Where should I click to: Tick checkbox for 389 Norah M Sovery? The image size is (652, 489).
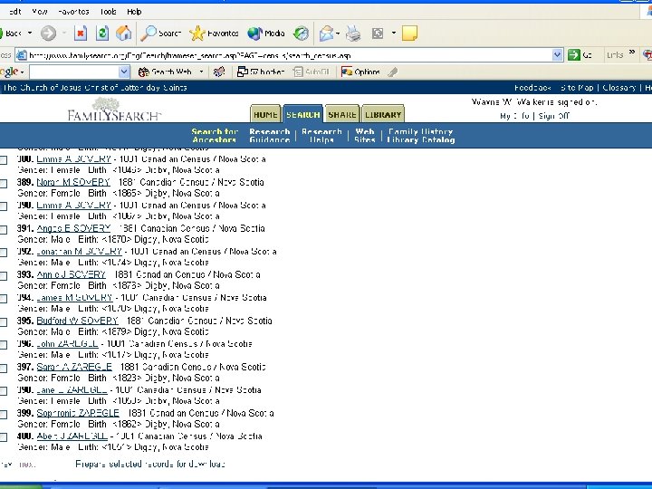click(4, 183)
